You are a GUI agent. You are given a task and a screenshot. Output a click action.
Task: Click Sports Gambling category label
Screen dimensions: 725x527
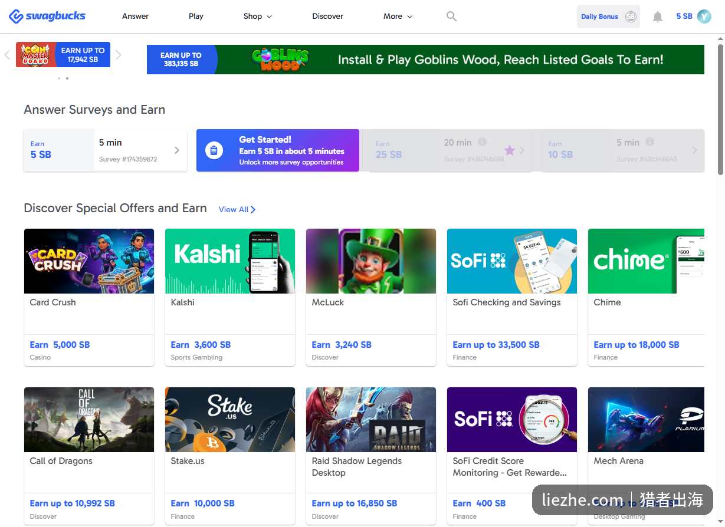click(196, 357)
